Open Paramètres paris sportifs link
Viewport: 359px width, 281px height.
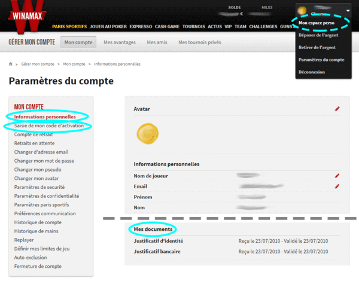coord(41,205)
